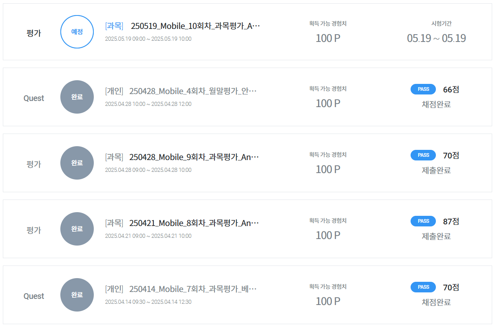Screen dimensions: 495x327
Task: Click PASS badge in 7회차 과목평가 row
Action: (x=423, y=287)
